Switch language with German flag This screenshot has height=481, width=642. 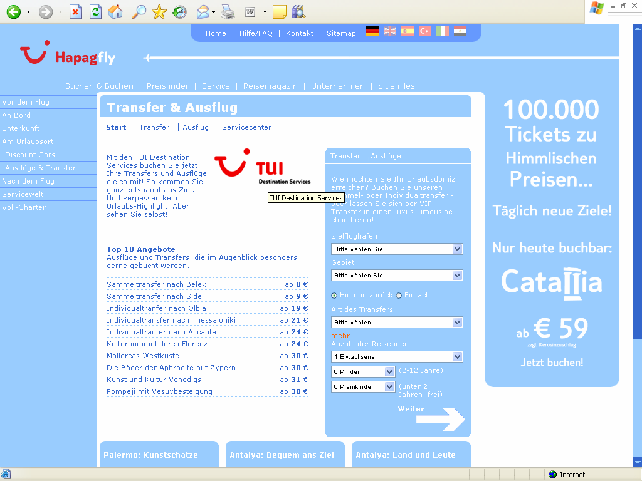tap(372, 31)
